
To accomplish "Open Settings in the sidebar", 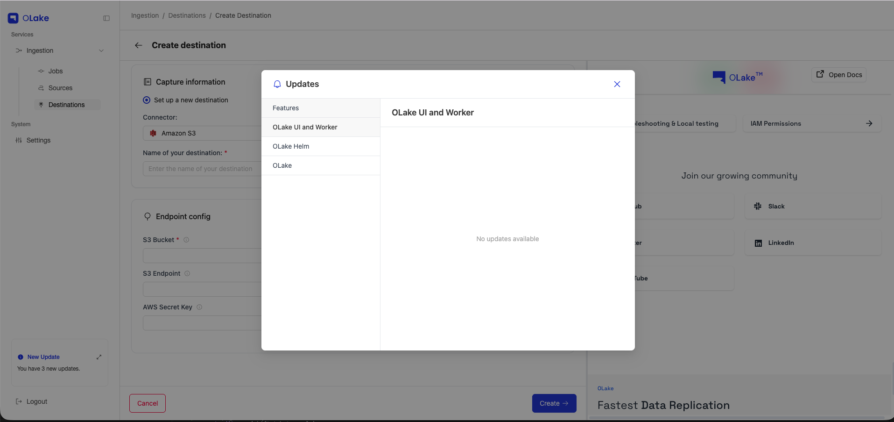I will pos(38,140).
